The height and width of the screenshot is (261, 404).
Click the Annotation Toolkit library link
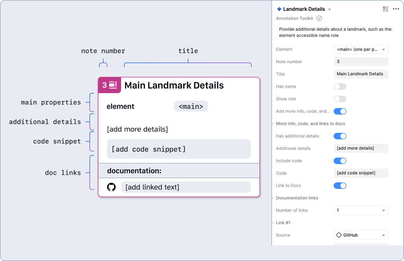294,18
